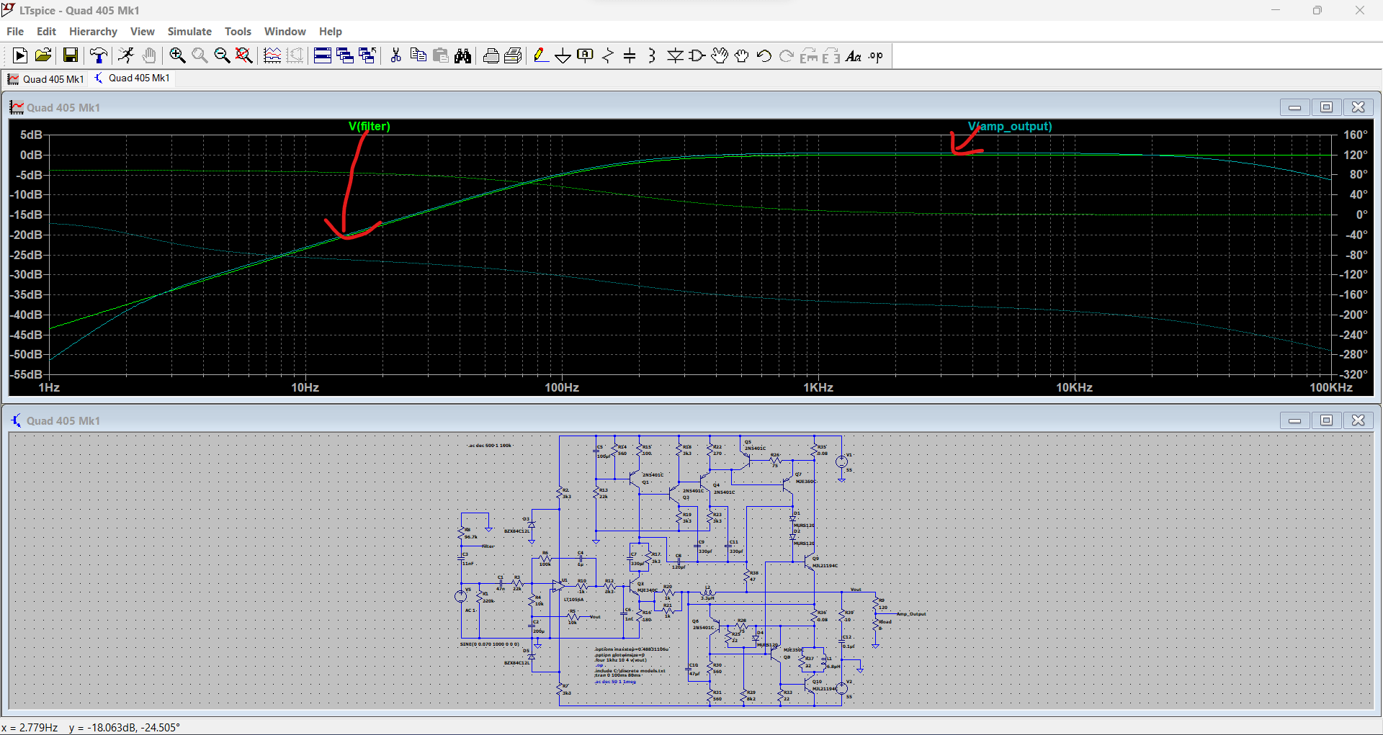Open Print Setup icon
1383x735 pixels.
514,55
